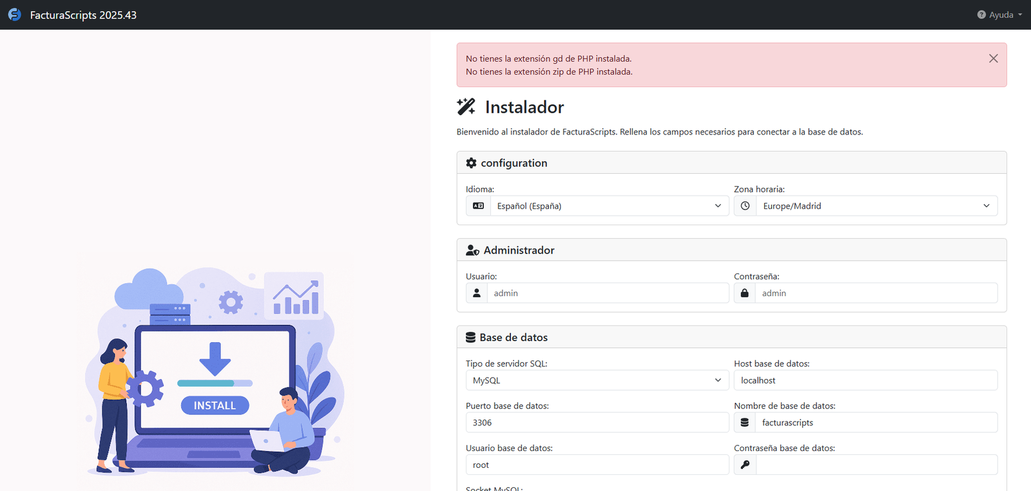Open the Idioma language dropdown

(609, 206)
